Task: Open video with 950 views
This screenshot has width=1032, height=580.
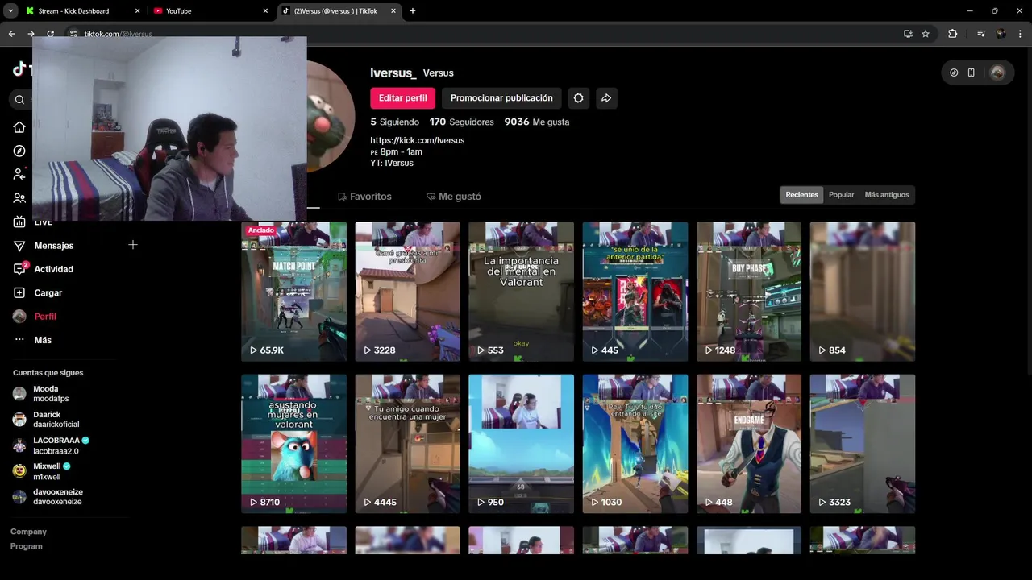Action: point(522,444)
